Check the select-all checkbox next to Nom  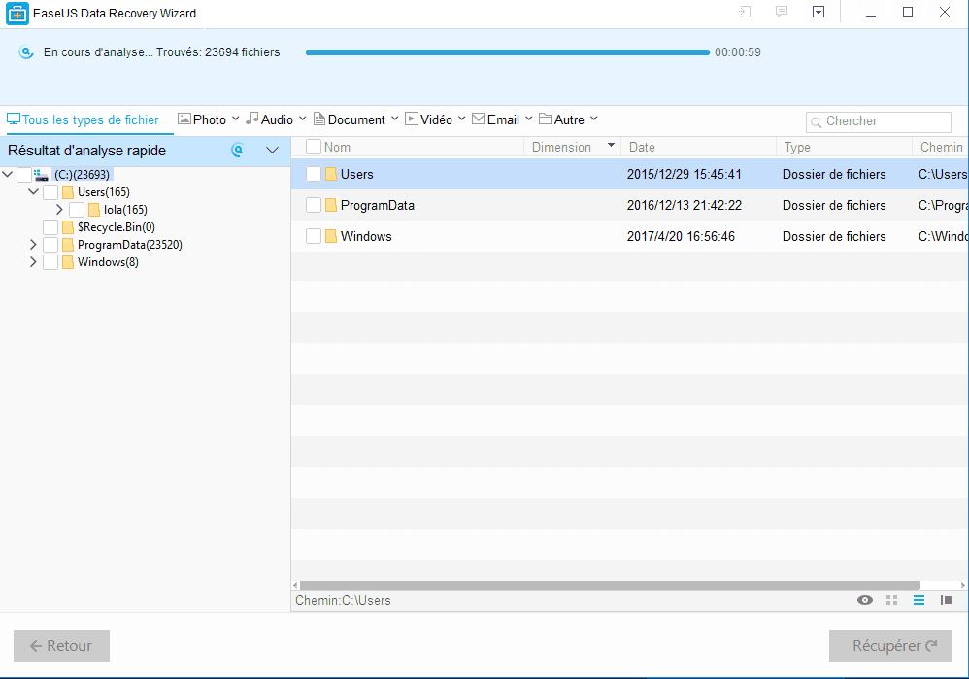click(314, 147)
